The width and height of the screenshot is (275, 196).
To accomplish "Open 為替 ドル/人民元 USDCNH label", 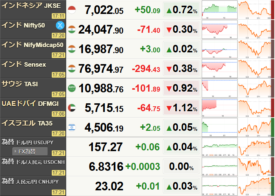I will point(33,162).
